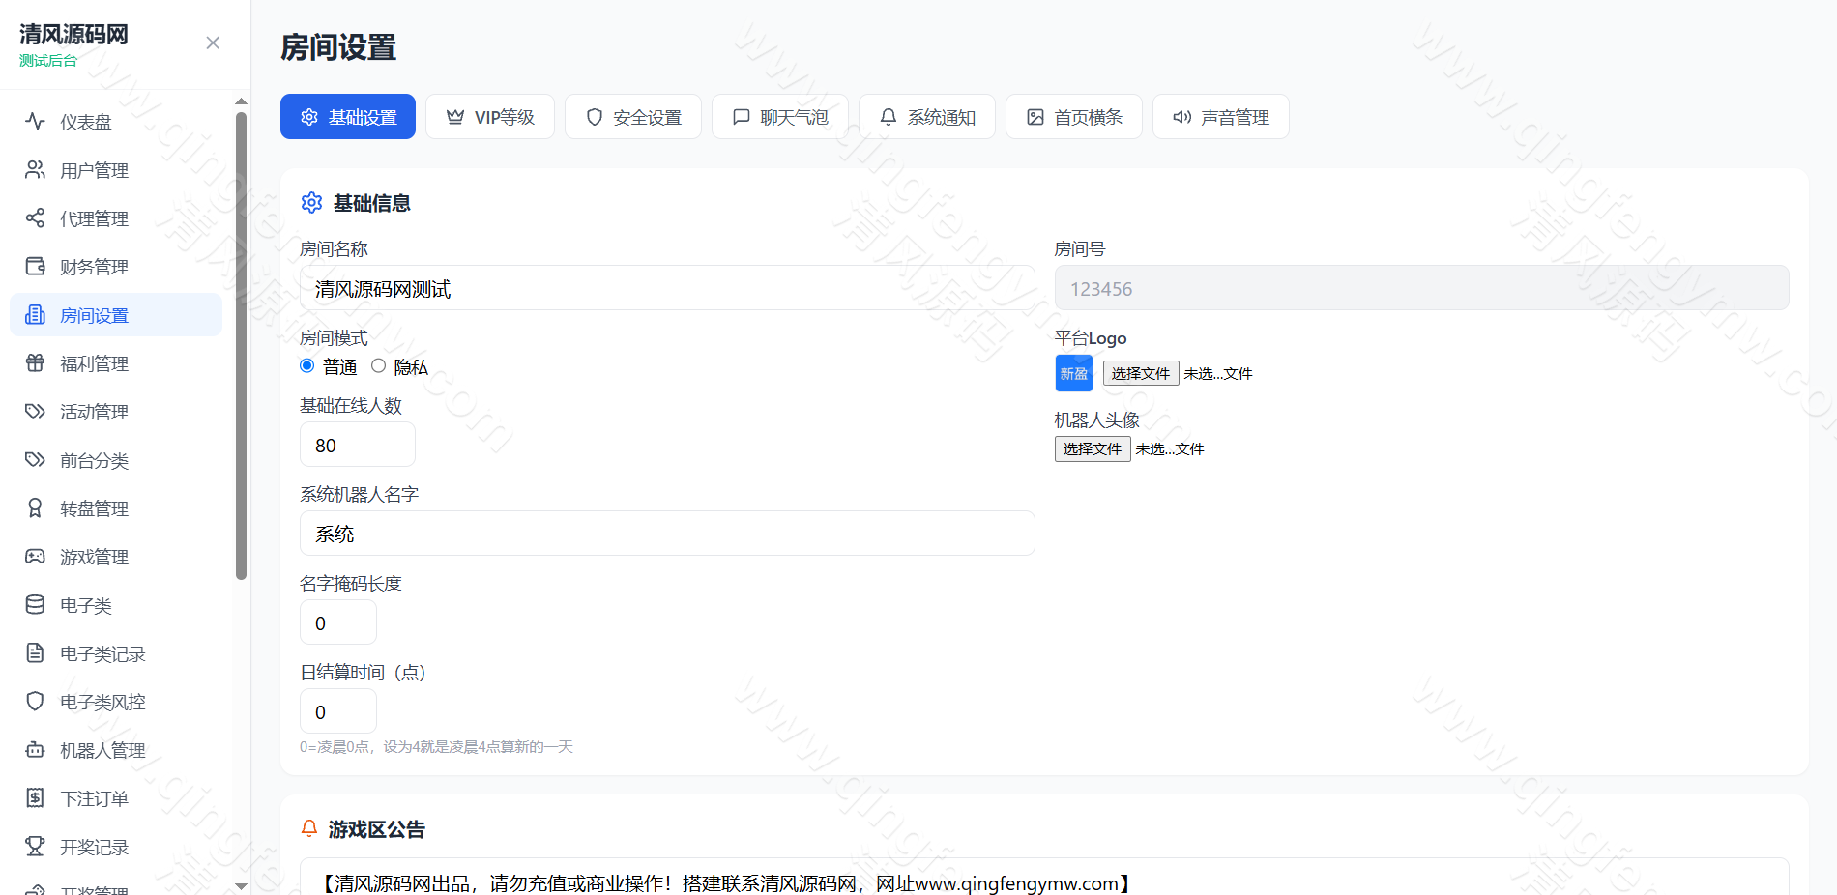1837x895 pixels.
Task: Click the 基础在线人数 field showing 80
Action: tap(358, 445)
